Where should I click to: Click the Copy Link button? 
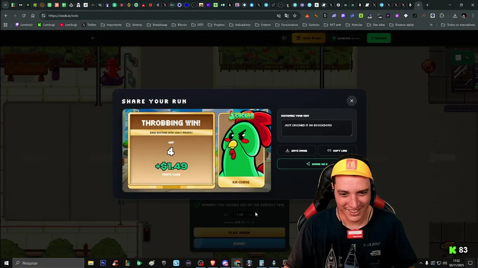pos(337,150)
